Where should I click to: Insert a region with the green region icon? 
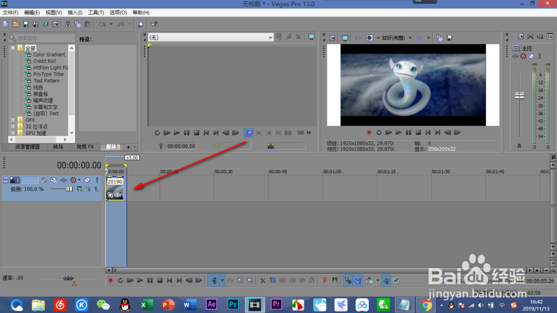pos(335,281)
